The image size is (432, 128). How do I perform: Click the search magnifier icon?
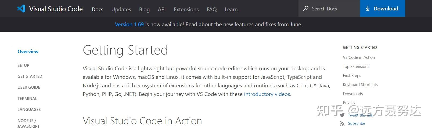pyautogui.click(x=306, y=9)
